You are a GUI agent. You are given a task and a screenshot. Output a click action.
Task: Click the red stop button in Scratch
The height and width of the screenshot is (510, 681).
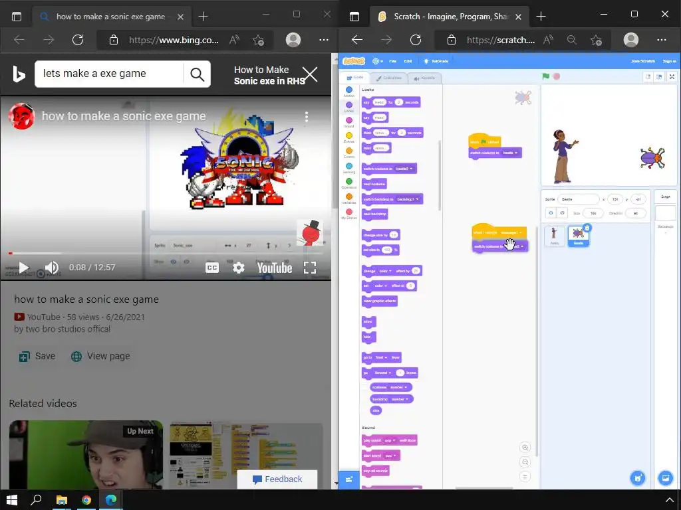coord(557,76)
